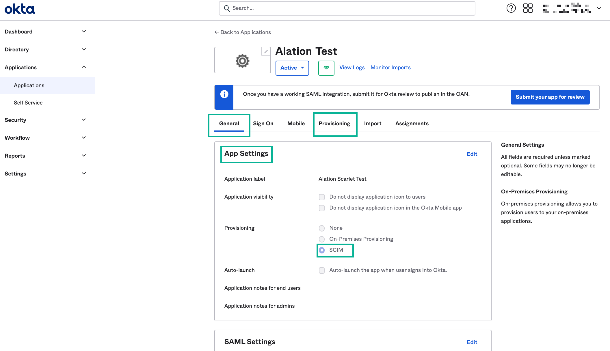Go Back to Applications link

click(243, 32)
